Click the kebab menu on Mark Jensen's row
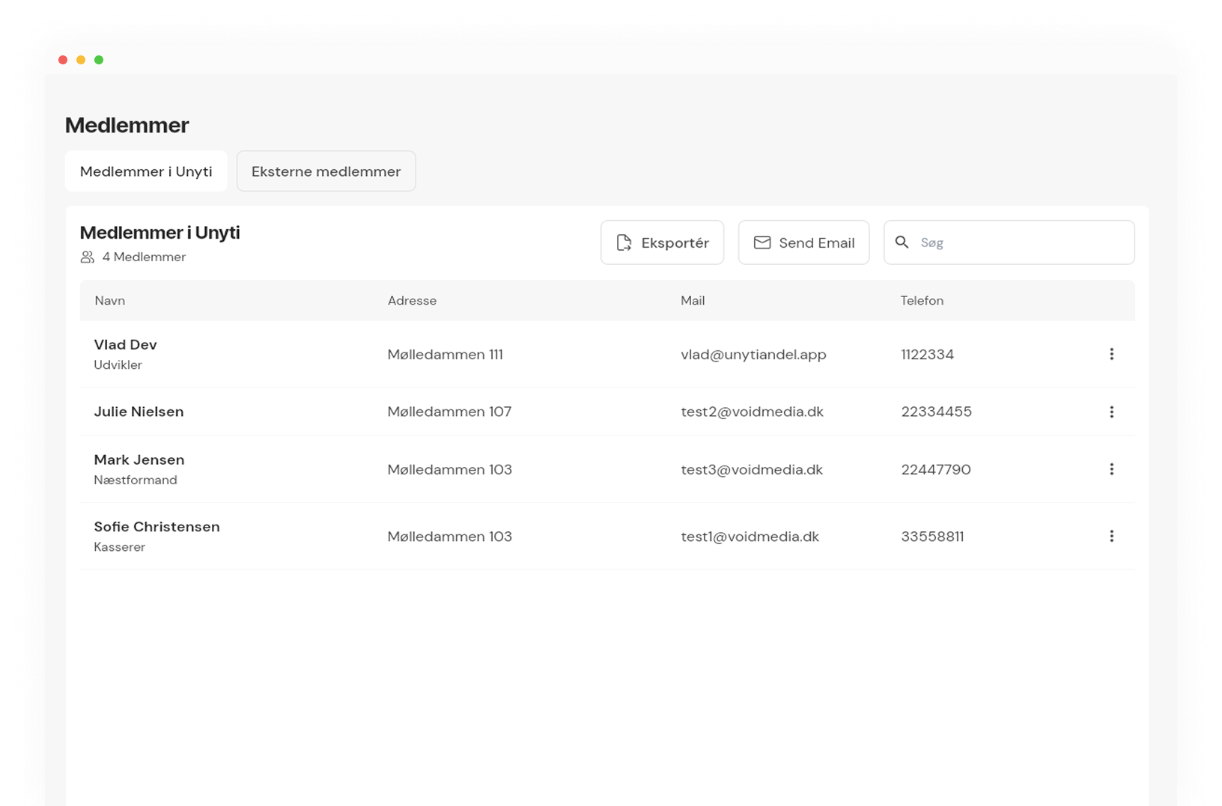Screen dimensions: 1222x806 coord(1111,469)
